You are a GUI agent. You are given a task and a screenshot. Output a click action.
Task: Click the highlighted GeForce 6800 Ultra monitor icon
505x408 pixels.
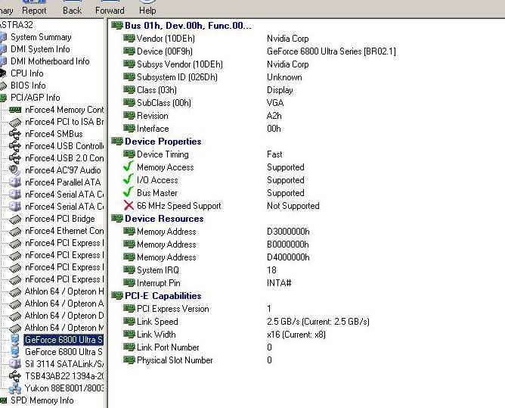coord(15,340)
